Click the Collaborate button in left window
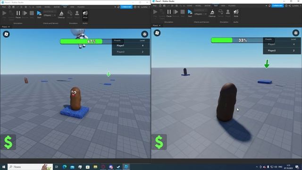Screen dimensions: 302x170 126,7
